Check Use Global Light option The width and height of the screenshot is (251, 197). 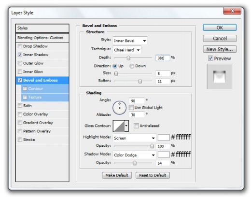tap(131, 108)
